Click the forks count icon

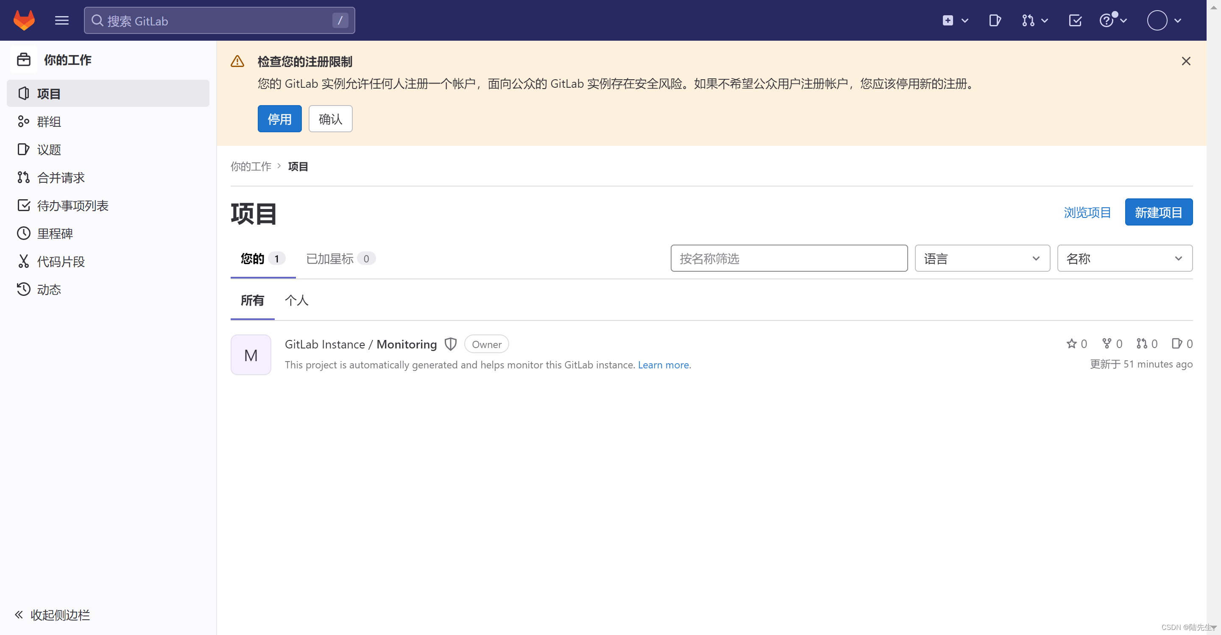pos(1106,343)
